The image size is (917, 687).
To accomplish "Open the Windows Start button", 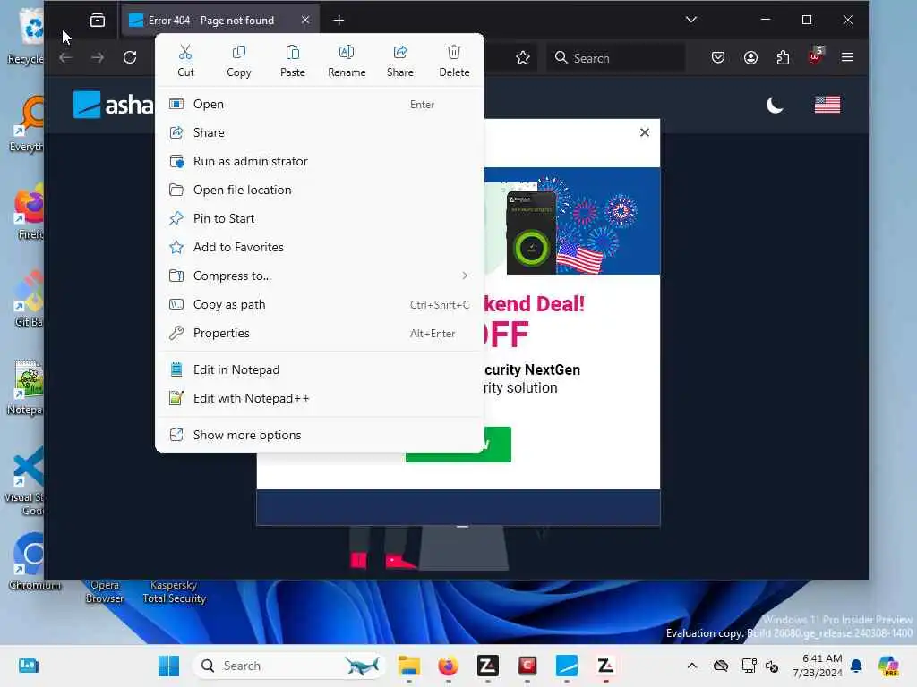I will tap(169, 666).
